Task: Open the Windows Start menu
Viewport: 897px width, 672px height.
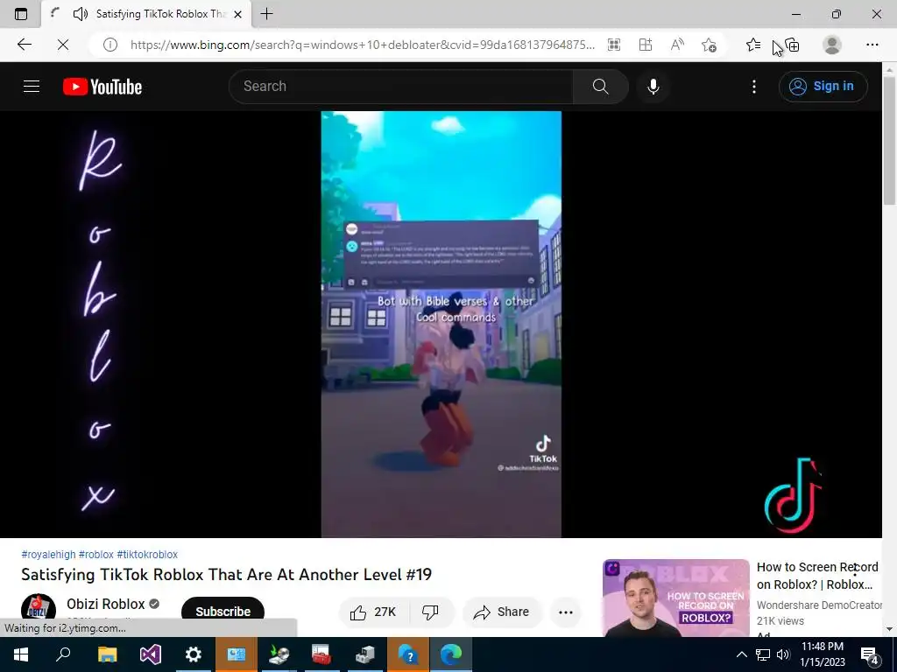Action: (21, 654)
